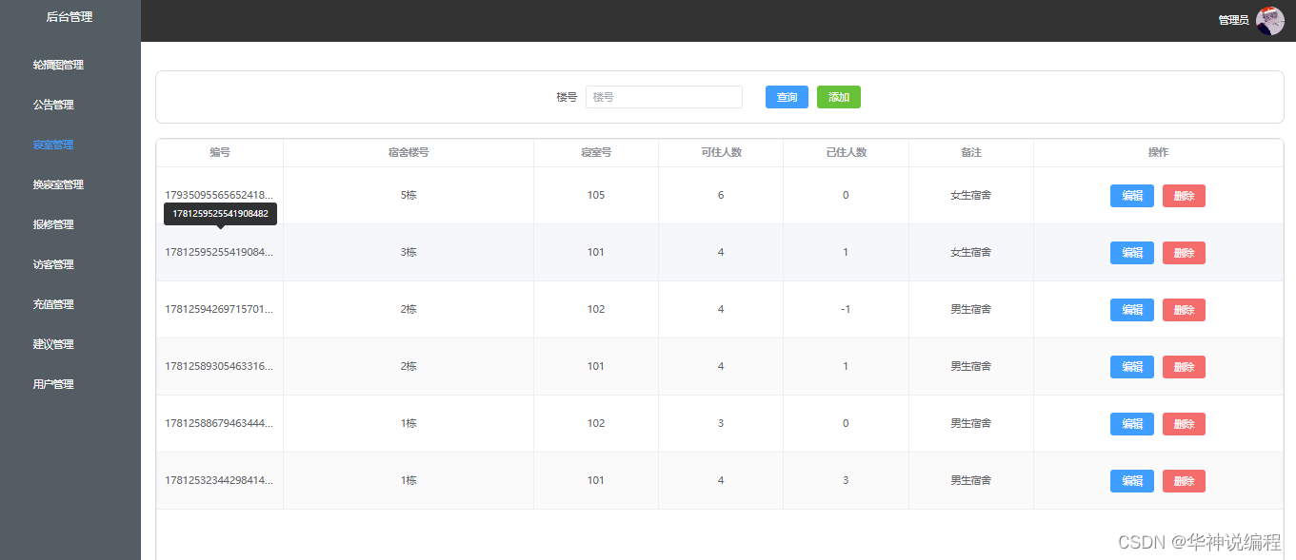The image size is (1296, 560).
Task: Focus the 楼号 search input
Action: (x=664, y=97)
